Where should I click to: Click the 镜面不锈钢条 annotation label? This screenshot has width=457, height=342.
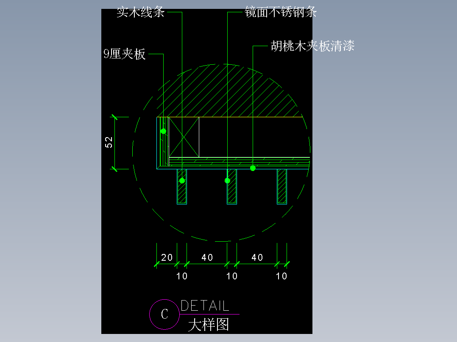[x=280, y=12]
